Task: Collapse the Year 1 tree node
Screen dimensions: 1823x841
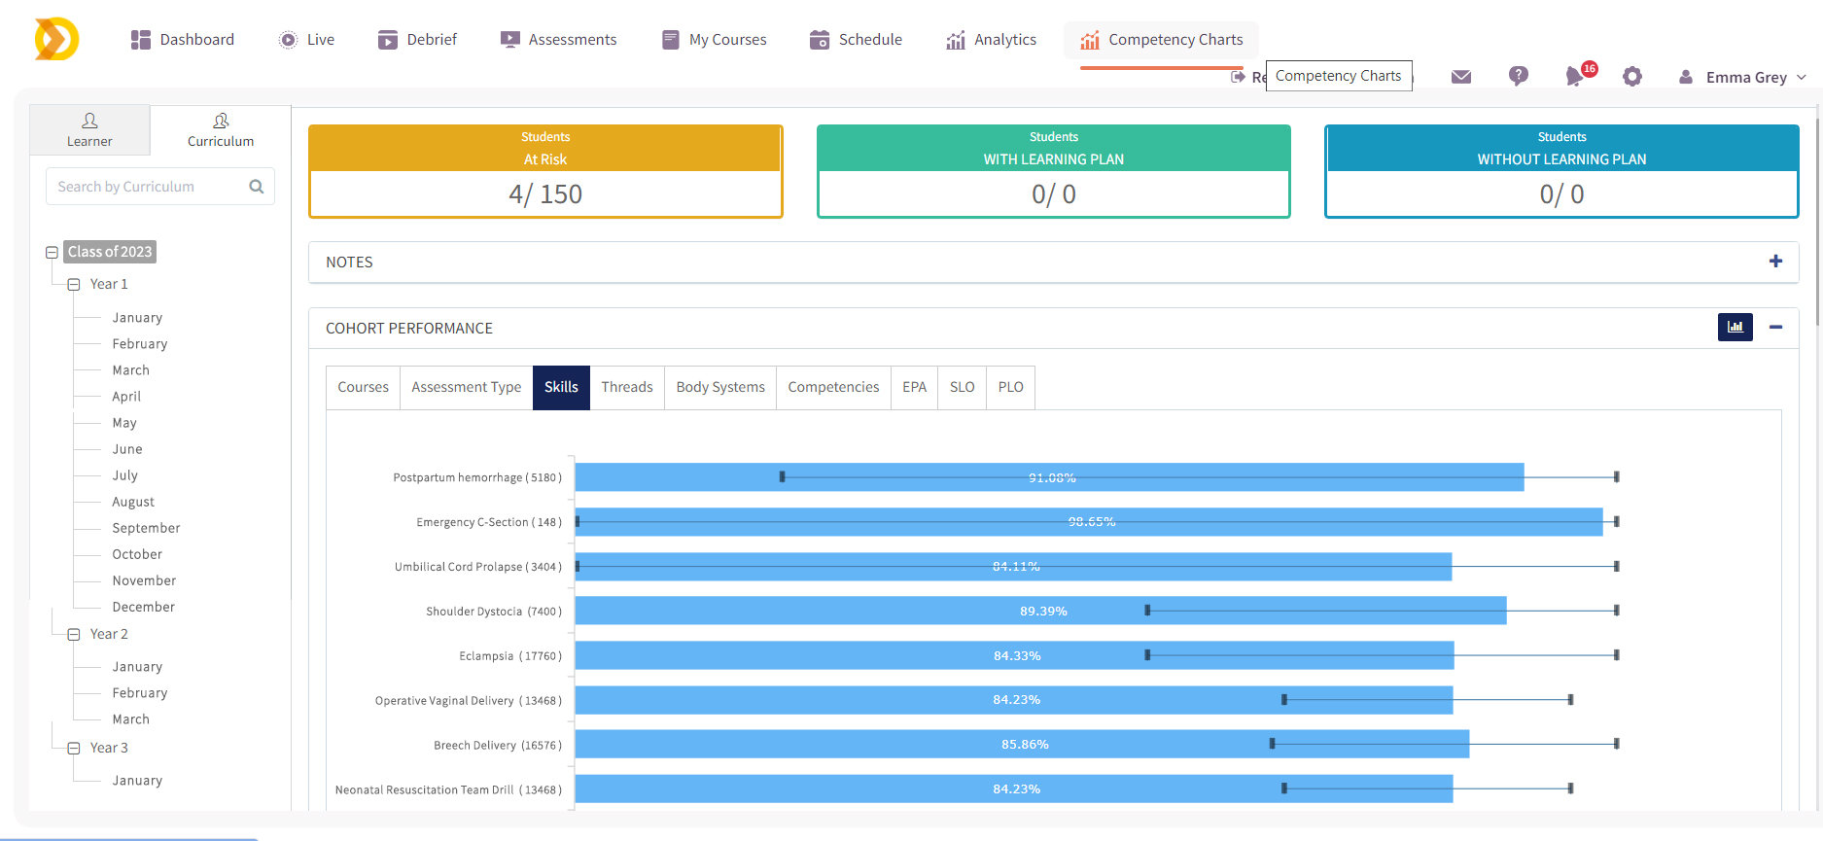Action: click(74, 285)
